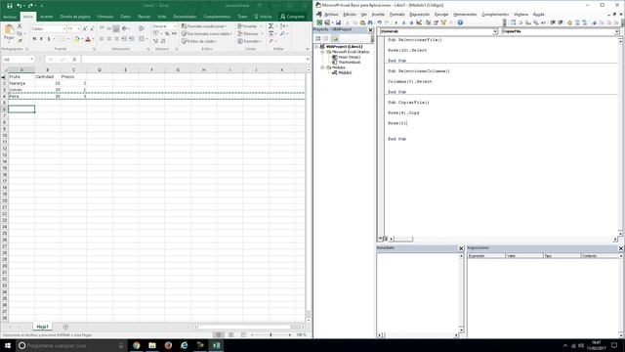Select the Hoja1 sheet tab
Viewport: 625px width, 352px height.
pos(42,327)
